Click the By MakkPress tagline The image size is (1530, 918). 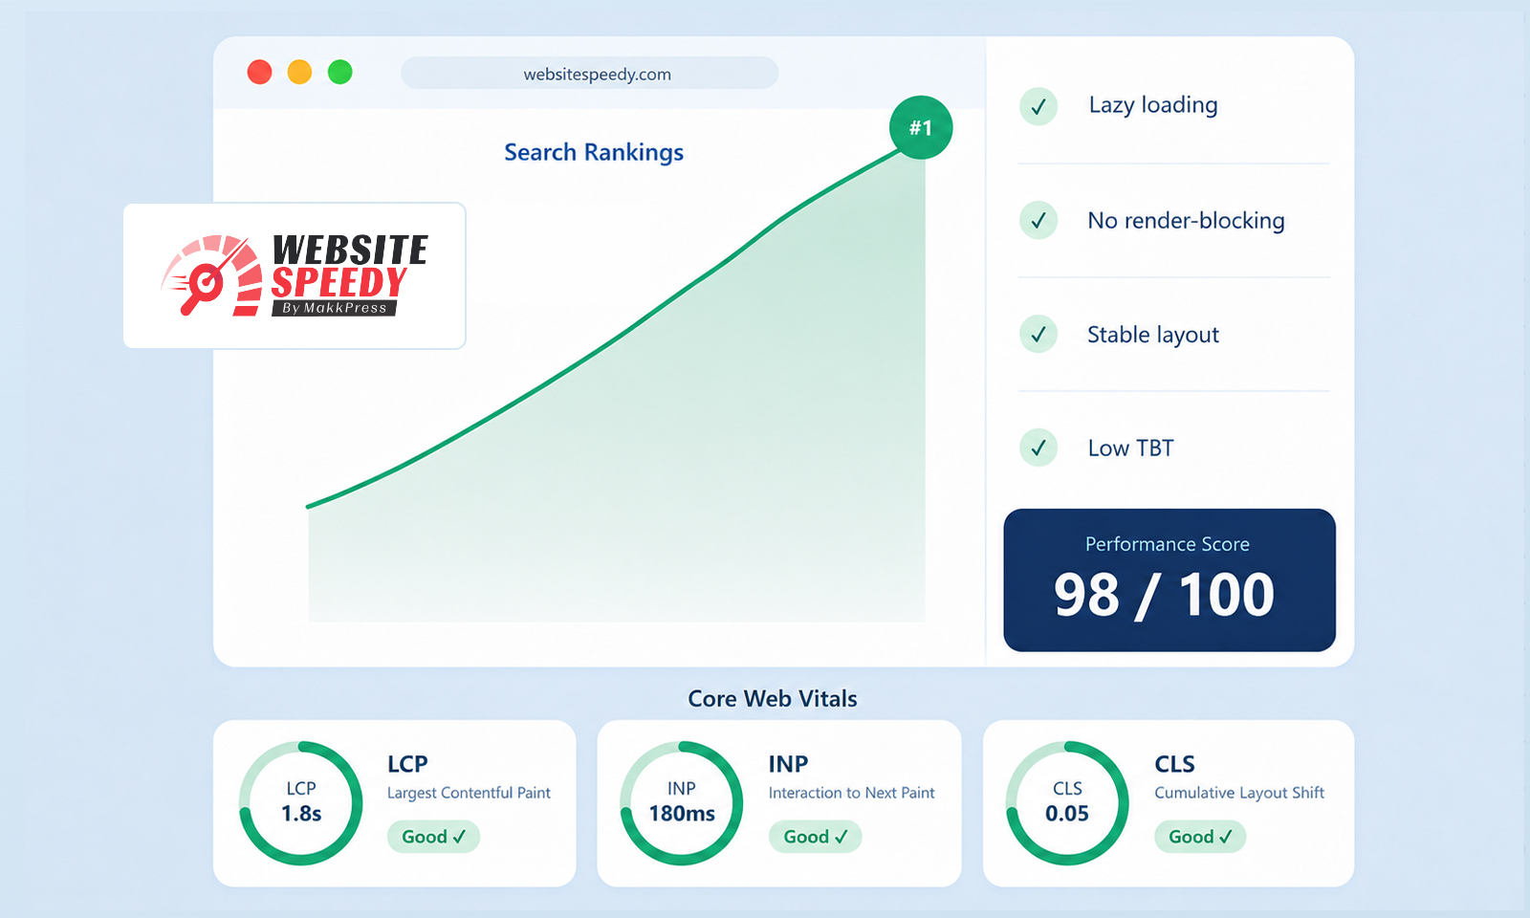pos(335,308)
